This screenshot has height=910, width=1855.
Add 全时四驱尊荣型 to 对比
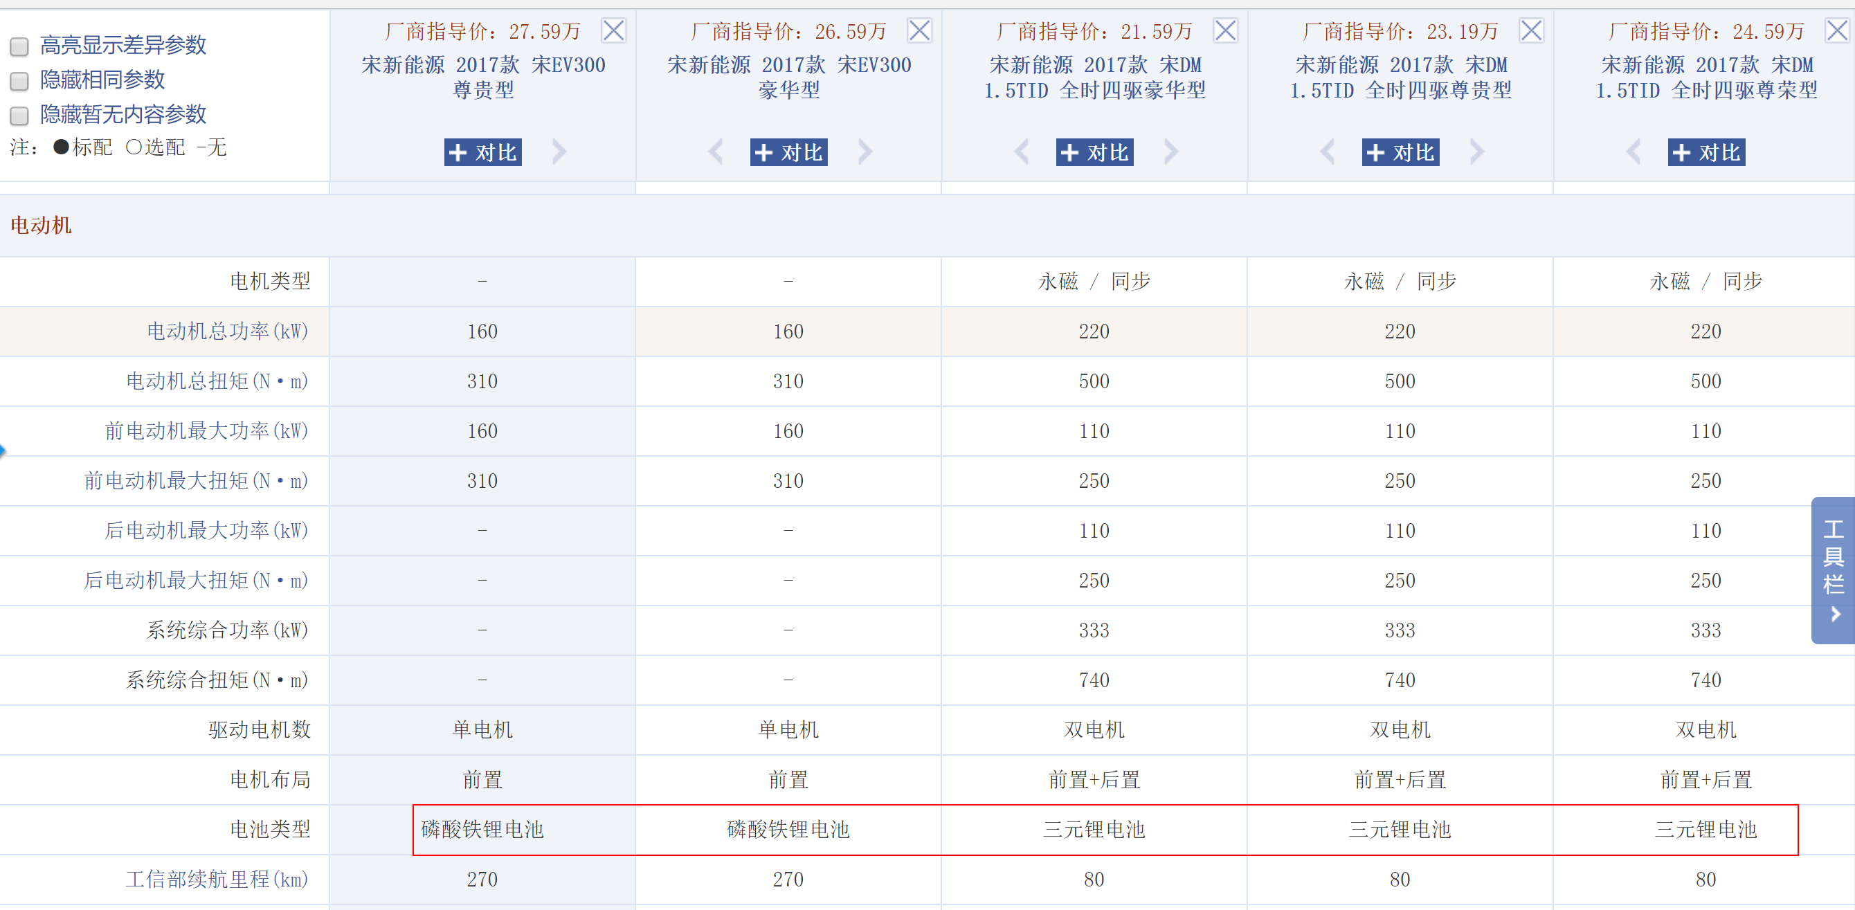1706,153
